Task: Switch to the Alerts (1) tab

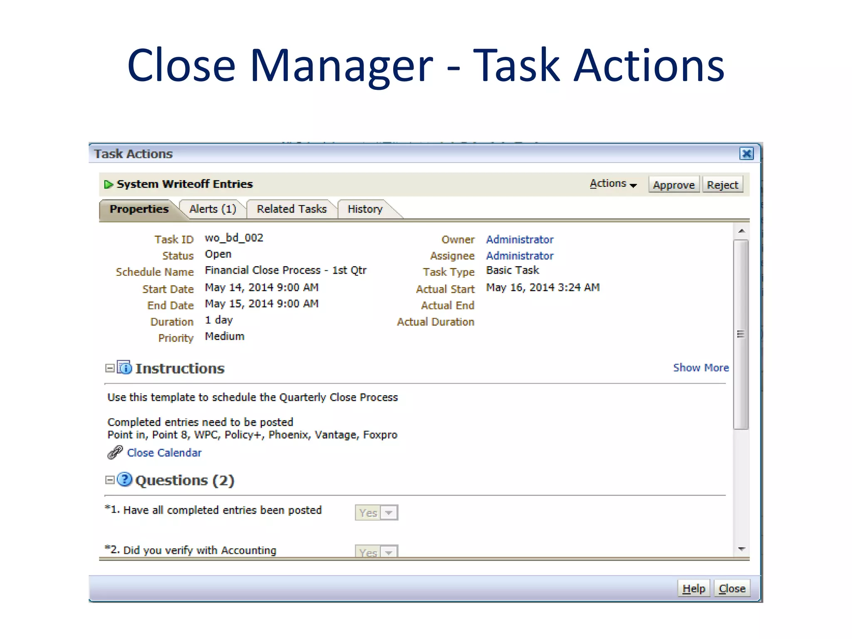Action: click(x=213, y=209)
